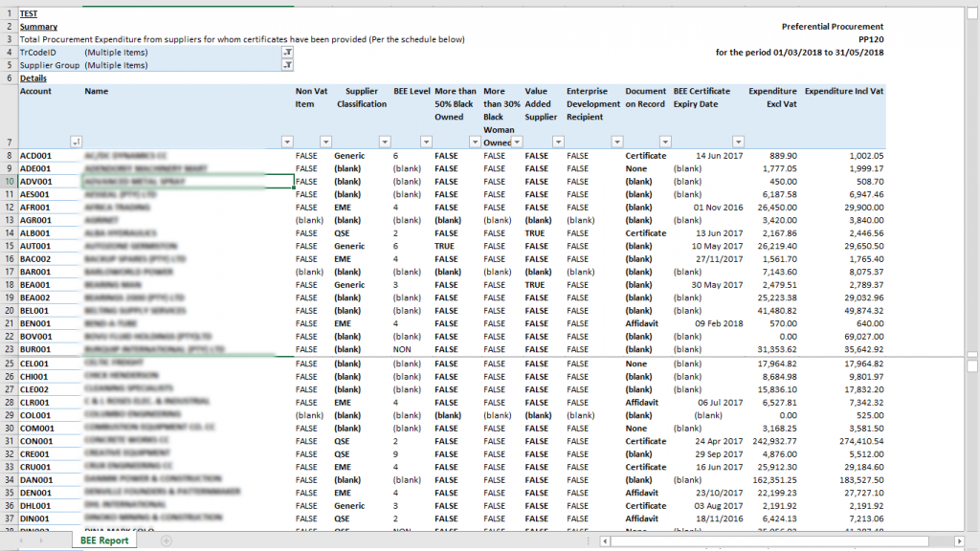Image resolution: width=980 pixels, height=551 pixels.
Task: Open BEE Certificate Expiry Date filter dropdown
Action: pos(738,142)
